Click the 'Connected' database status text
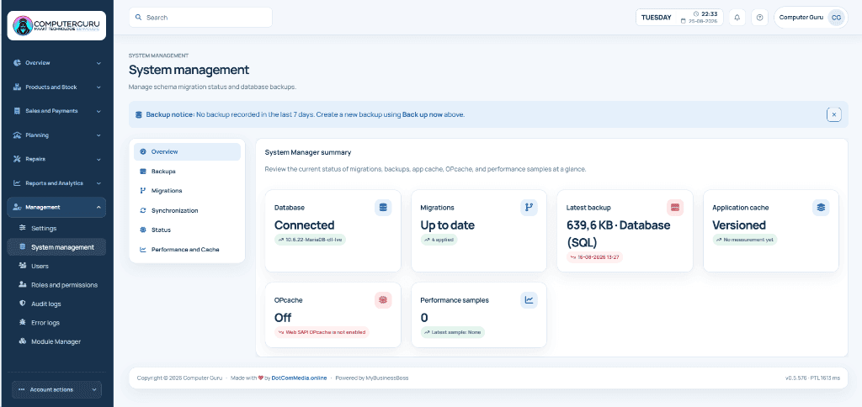Image resolution: width=862 pixels, height=407 pixels. point(304,225)
